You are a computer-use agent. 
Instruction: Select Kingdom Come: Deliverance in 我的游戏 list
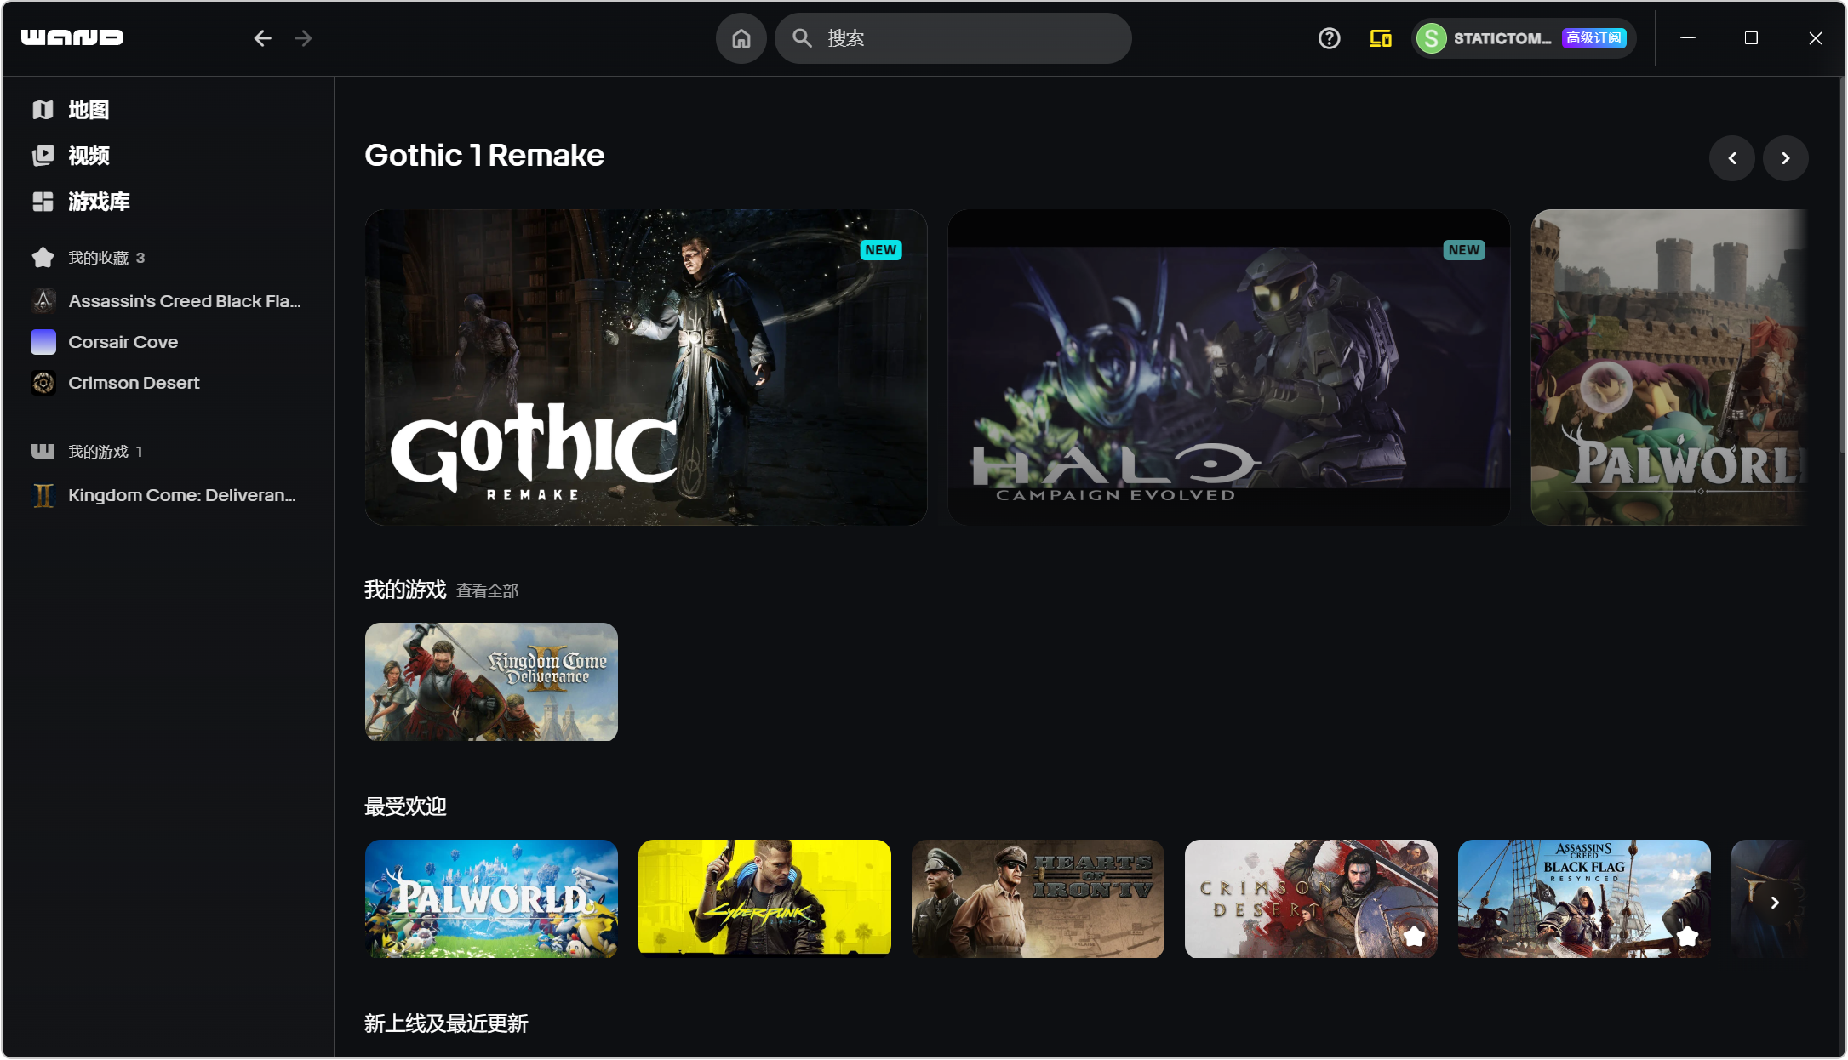[182, 495]
